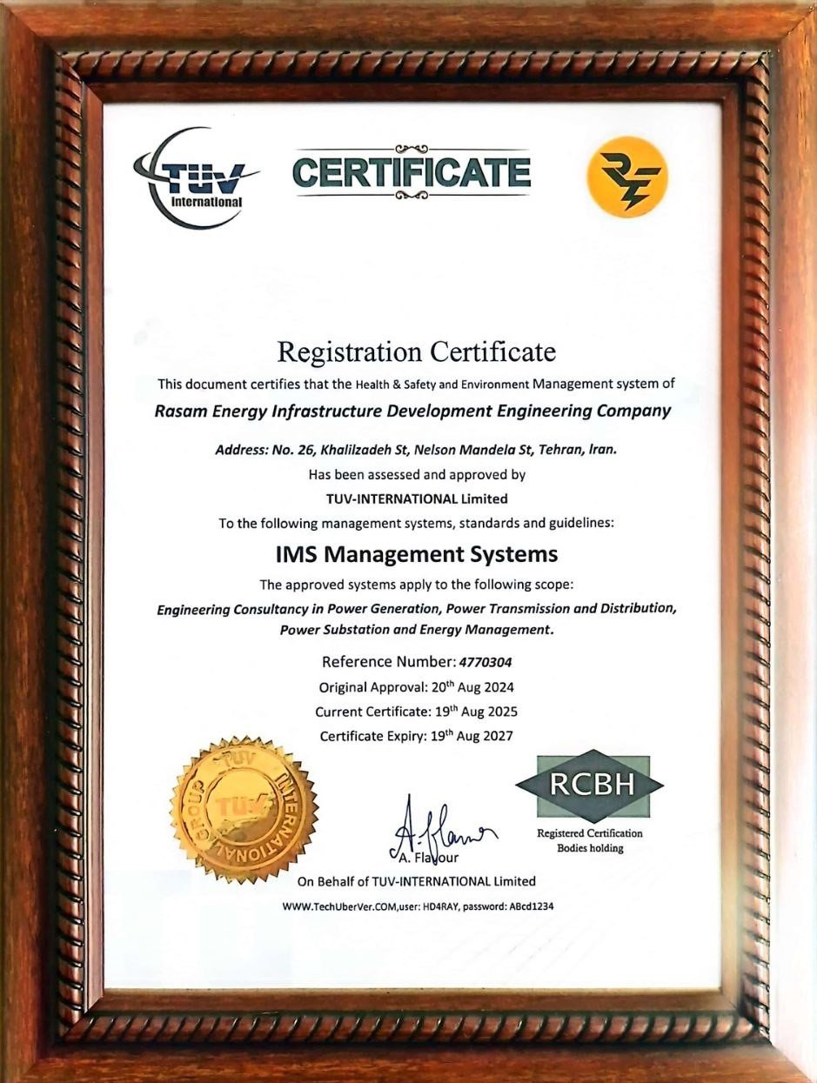Click the ornament below the CERTIFICATE title
The height and width of the screenshot is (1083, 817).
click(412, 195)
